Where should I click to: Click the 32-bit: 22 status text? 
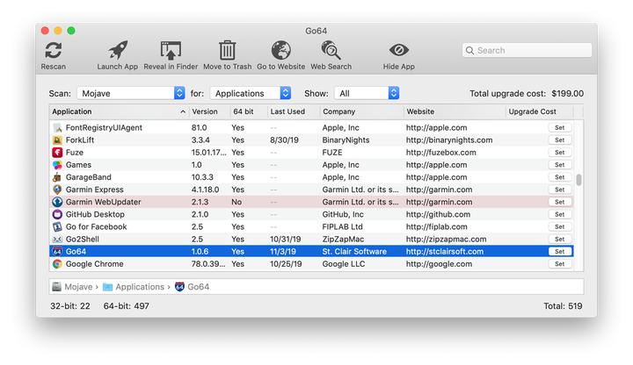click(x=70, y=306)
